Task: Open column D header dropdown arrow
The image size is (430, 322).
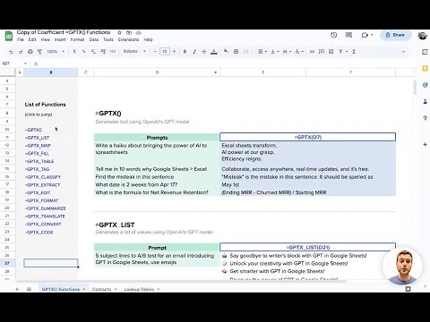Action: (x=215, y=72)
